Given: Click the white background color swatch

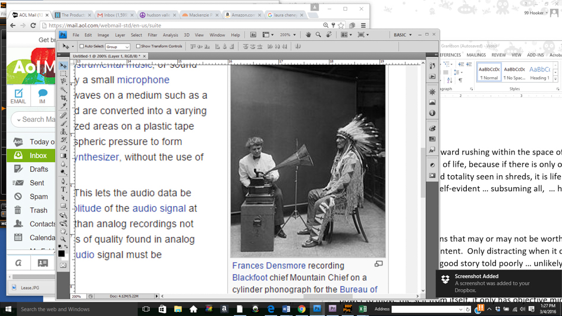Looking at the screenshot, I should coord(66,258).
